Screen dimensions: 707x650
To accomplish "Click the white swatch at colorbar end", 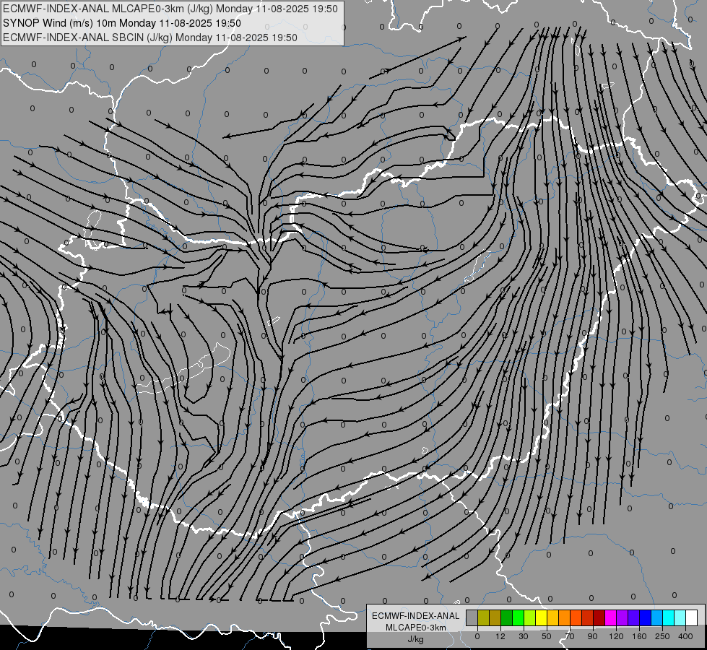I will (692, 617).
